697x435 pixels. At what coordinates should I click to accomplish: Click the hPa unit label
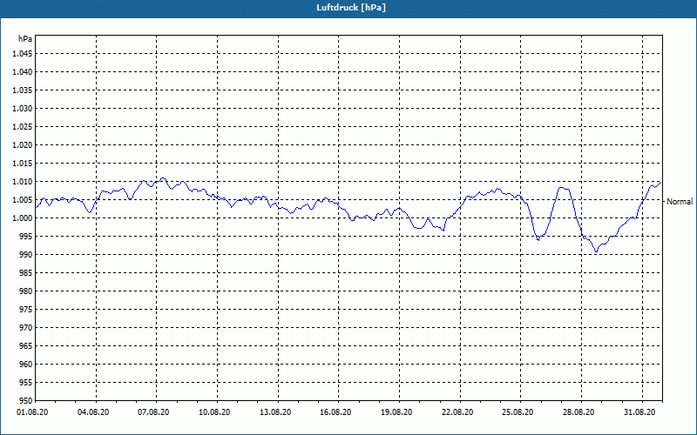(25, 39)
